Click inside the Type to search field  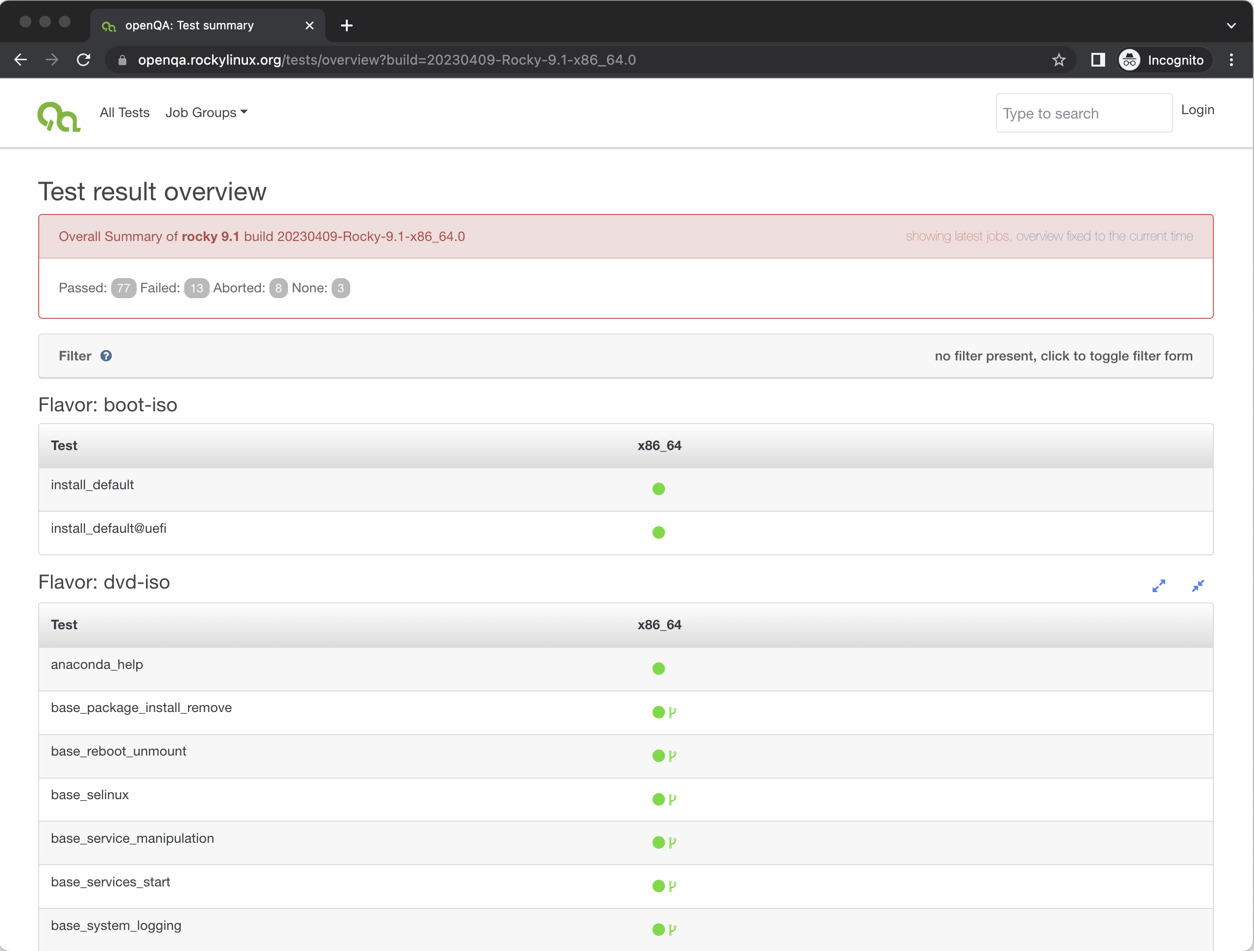pos(1084,113)
